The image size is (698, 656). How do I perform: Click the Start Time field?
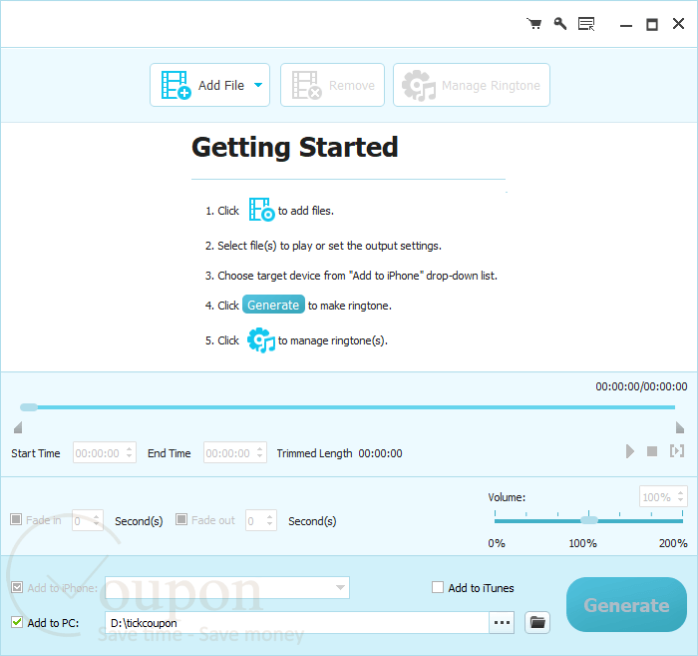104,452
